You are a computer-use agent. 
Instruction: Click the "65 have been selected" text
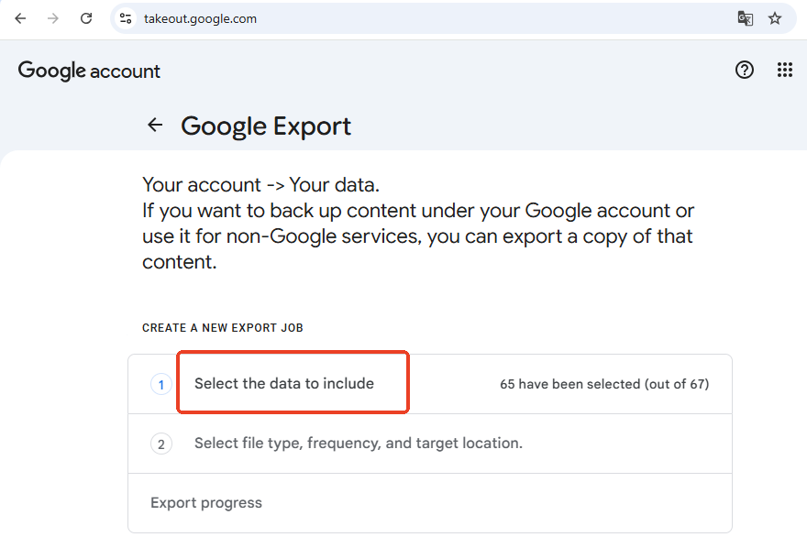pos(605,384)
